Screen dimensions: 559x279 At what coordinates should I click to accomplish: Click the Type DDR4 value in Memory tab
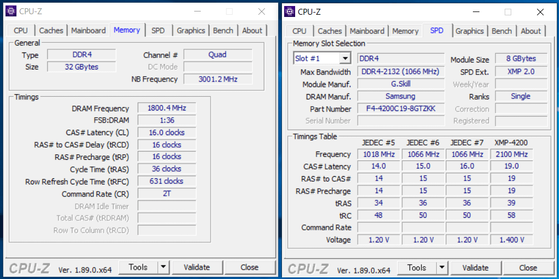[82, 55]
